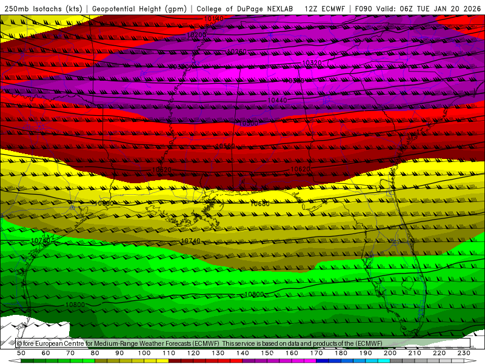Click the 120 knot value on the color bar
The image size is (485, 364).
pos(193,353)
